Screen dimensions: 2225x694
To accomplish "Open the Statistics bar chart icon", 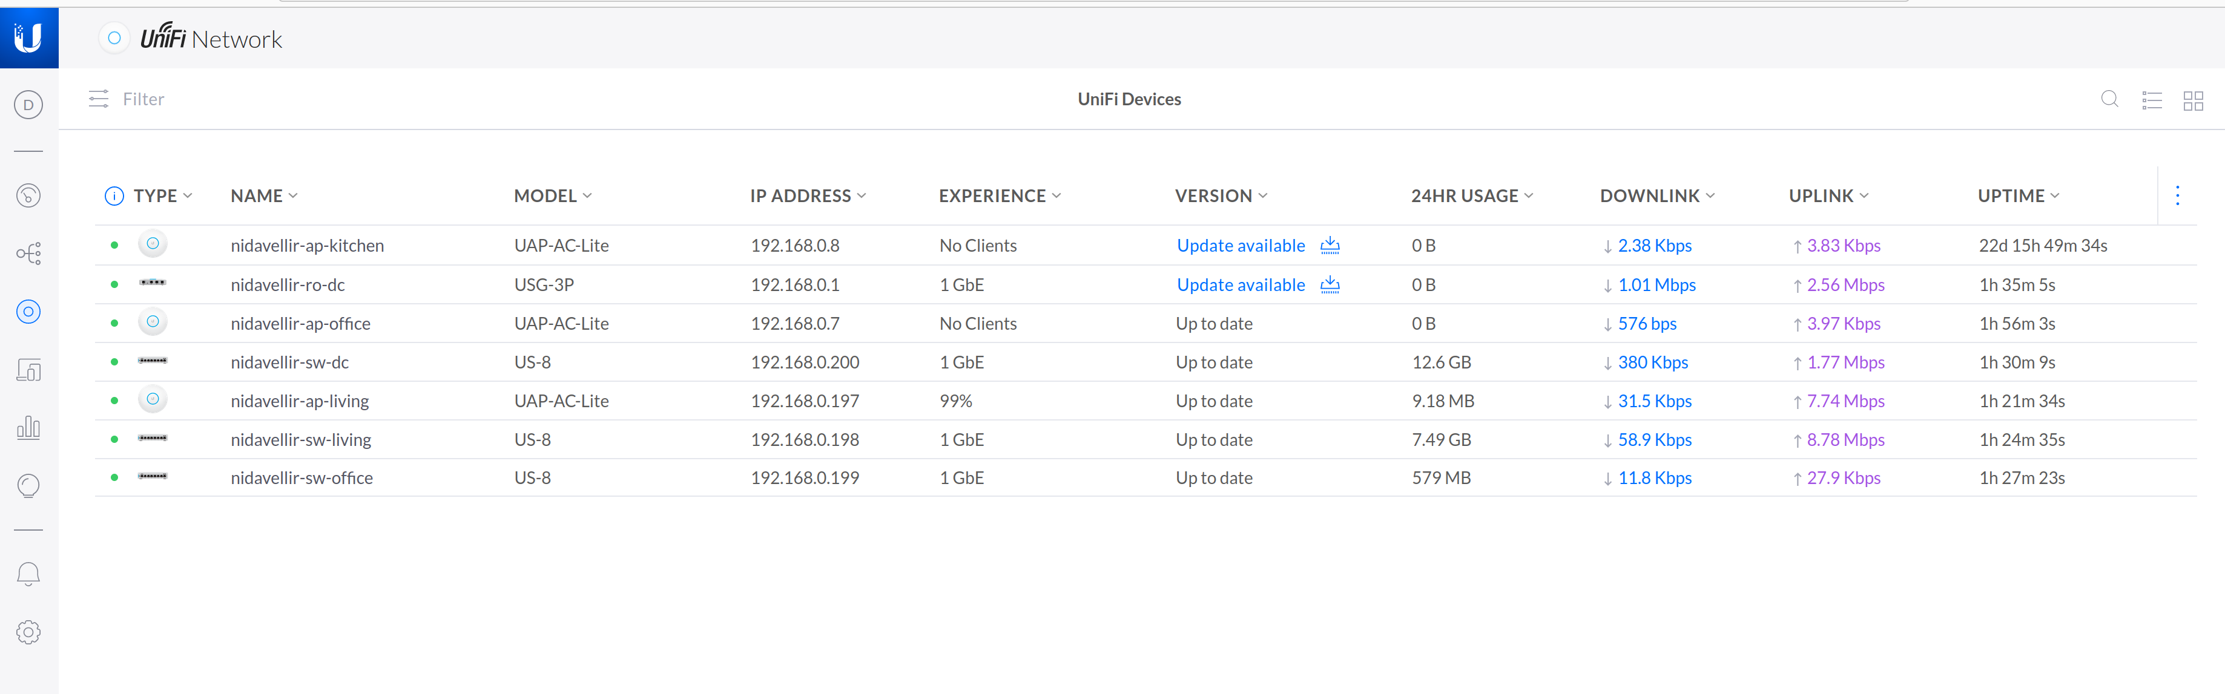I will [28, 428].
